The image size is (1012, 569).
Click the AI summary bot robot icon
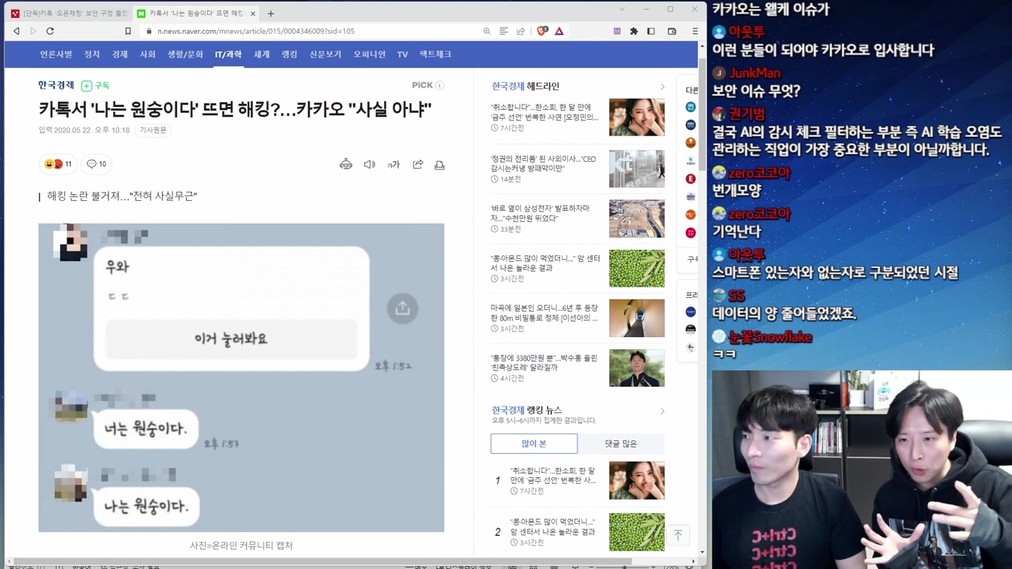click(346, 165)
